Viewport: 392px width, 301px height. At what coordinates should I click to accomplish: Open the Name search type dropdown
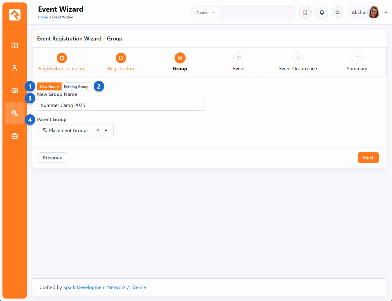click(205, 13)
